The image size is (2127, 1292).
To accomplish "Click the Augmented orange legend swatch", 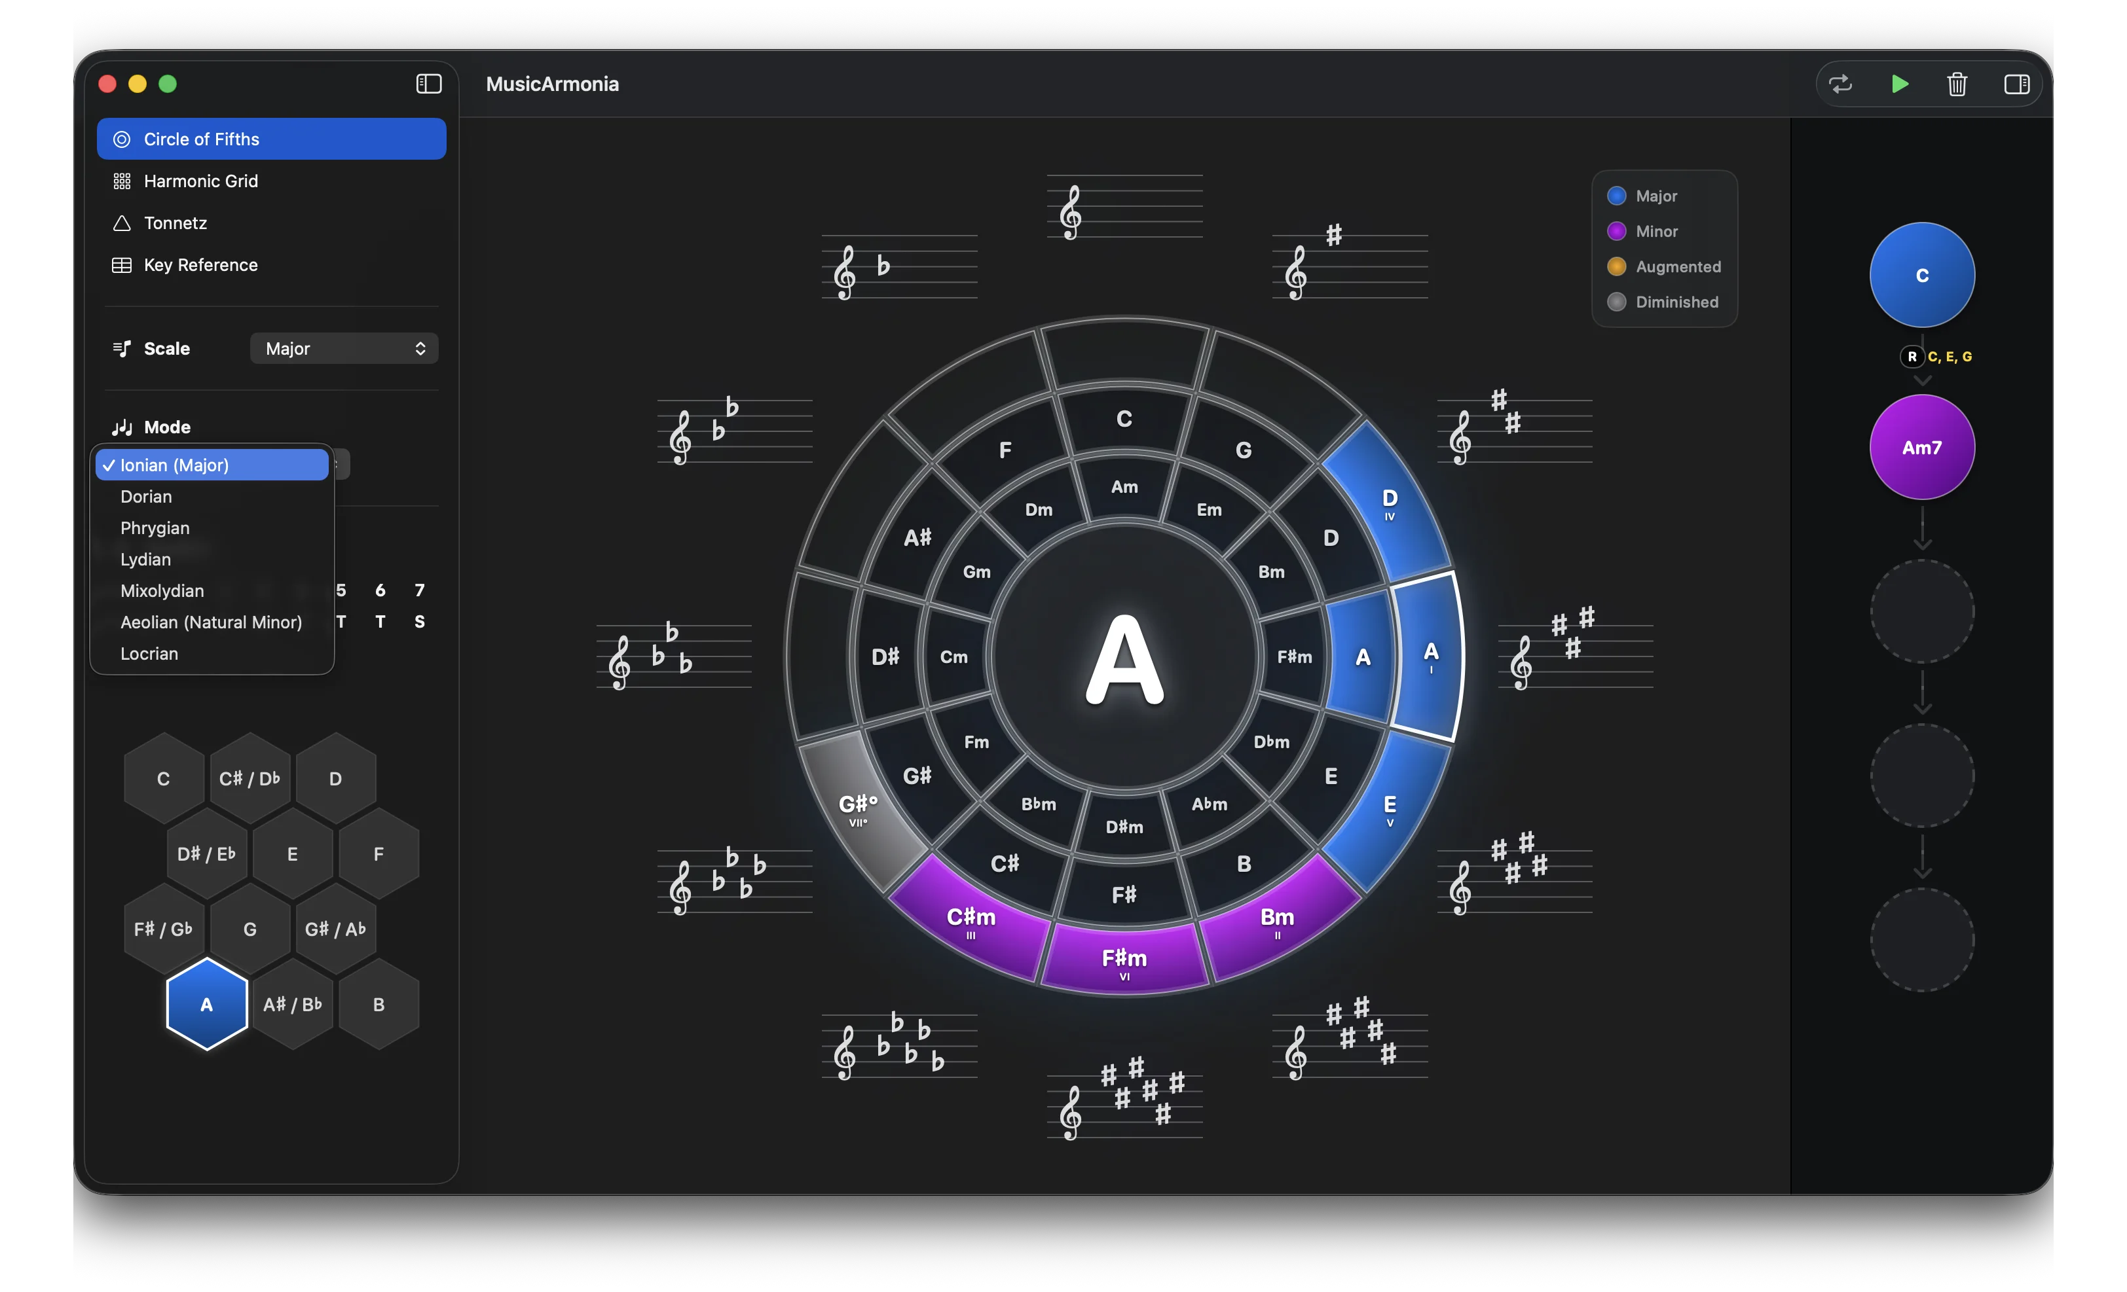I will (1616, 266).
